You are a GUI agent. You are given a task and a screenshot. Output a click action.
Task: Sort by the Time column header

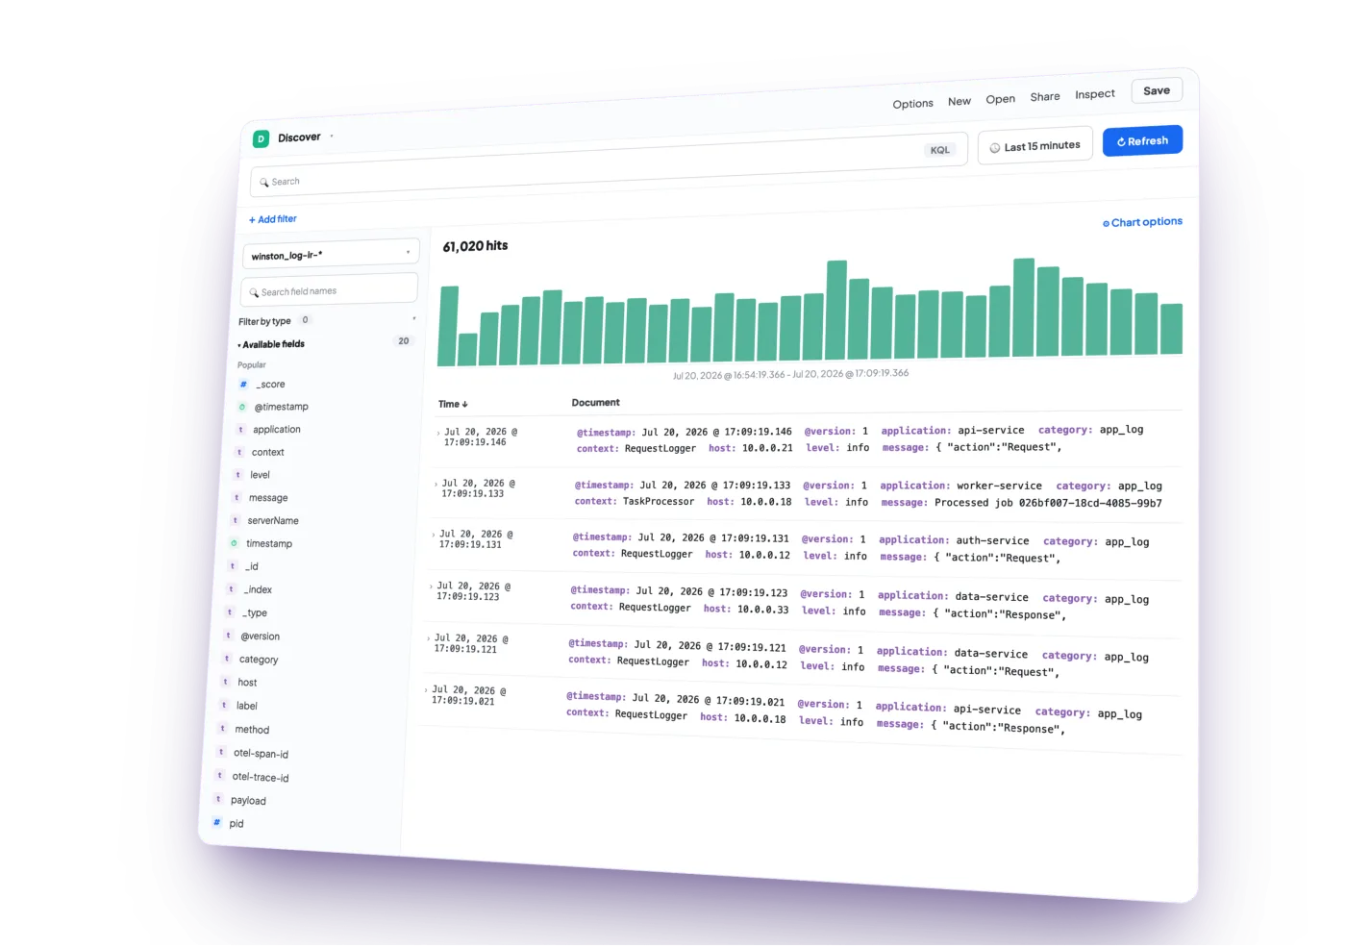[453, 405]
